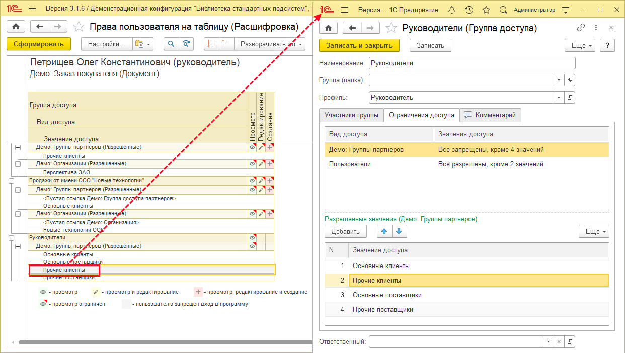Image resolution: width=625 pixels, height=353 pixels.
Task: Select row 3 Основные поставщики in values list
Action: coord(467,295)
